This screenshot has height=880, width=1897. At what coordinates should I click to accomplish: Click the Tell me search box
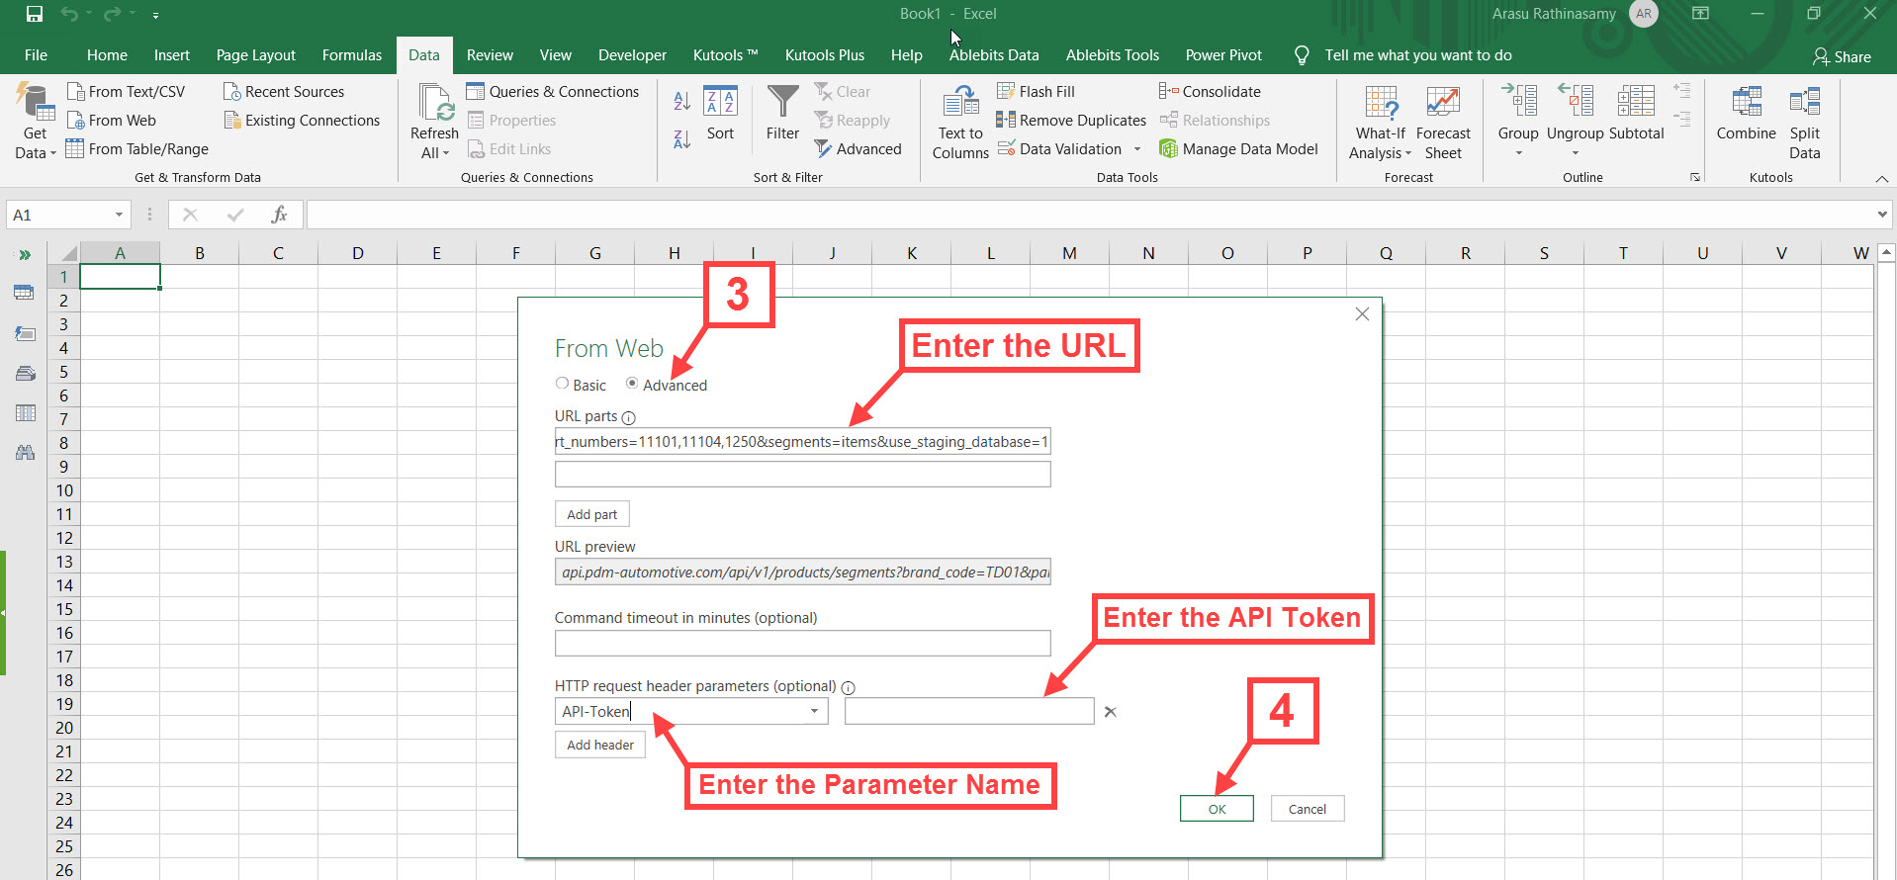tap(1417, 55)
